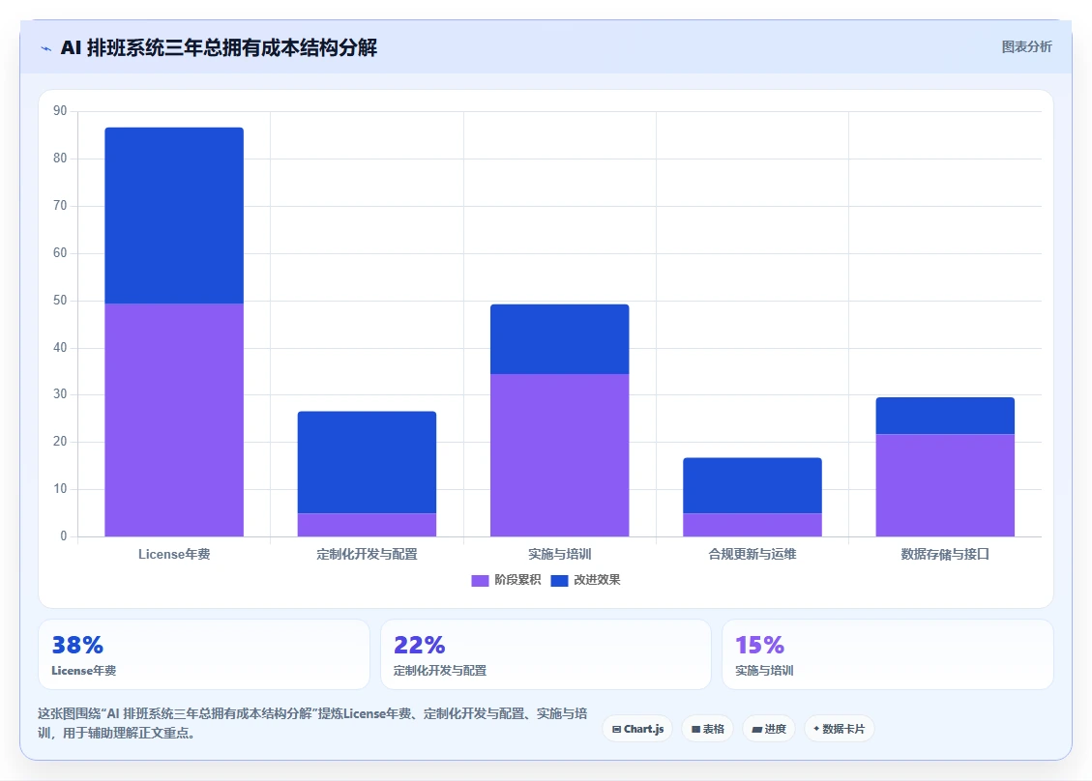1092x781 pixels.
Task: Click the License年费 x-axis label
Action: (x=174, y=554)
